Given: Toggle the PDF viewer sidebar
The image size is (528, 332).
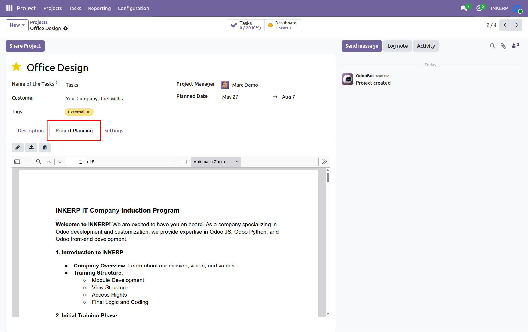Looking at the screenshot, I should (x=17, y=162).
